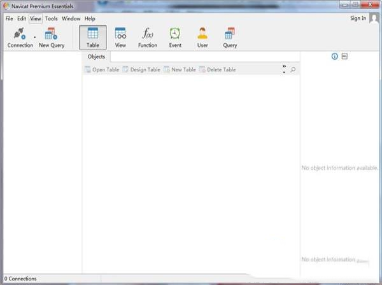The width and height of the screenshot is (382, 285).
Task: Open a New Query
Action: pyautogui.click(x=52, y=38)
